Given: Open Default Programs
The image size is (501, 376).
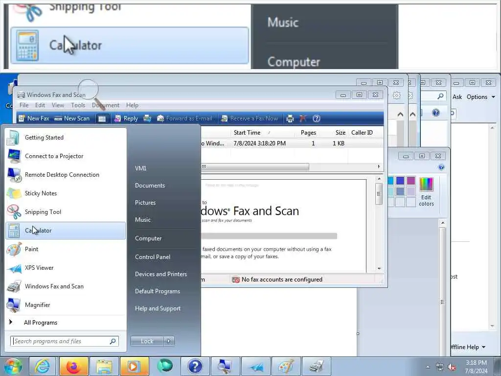Looking at the screenshot, I should 158,291.
